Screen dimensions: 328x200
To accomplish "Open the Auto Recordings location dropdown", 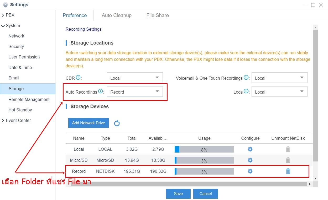I will point(135,92).
